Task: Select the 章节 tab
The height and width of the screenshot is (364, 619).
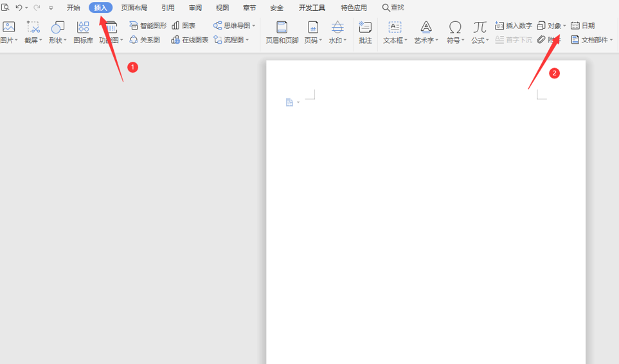Action: (x=249, y=8)
